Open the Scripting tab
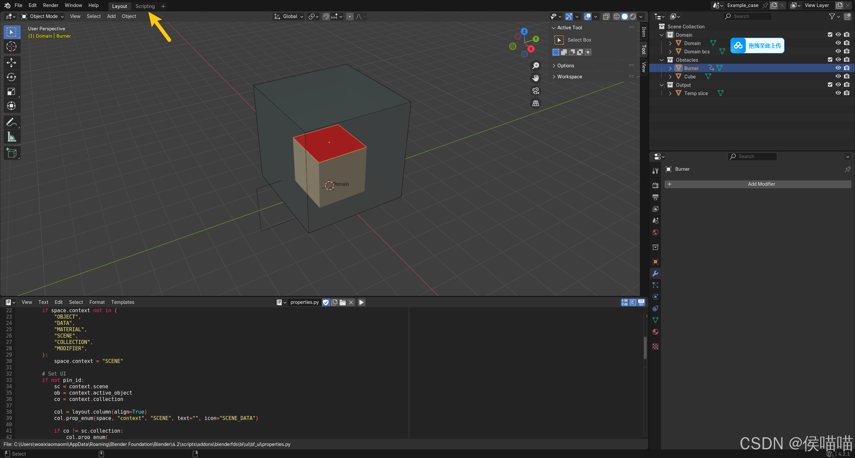Screen dimensions: 855x458 [145, 6]
